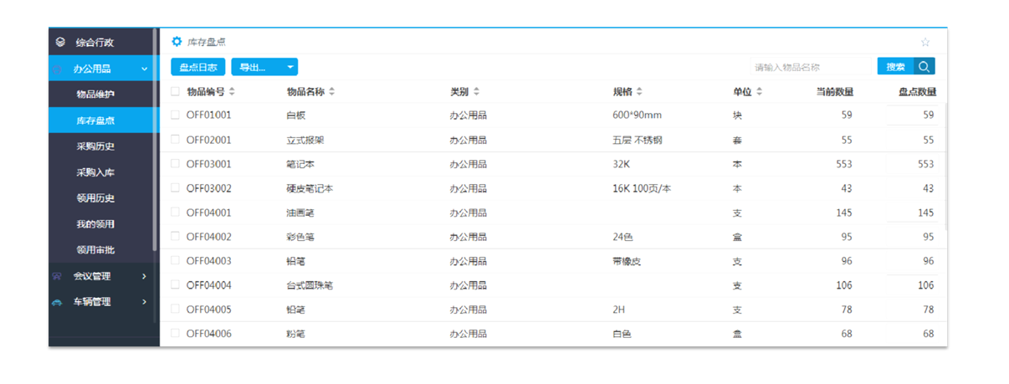Click the 车辆管理 car icon
This screenshot has height=384, width=1009.
pos(58,302)
